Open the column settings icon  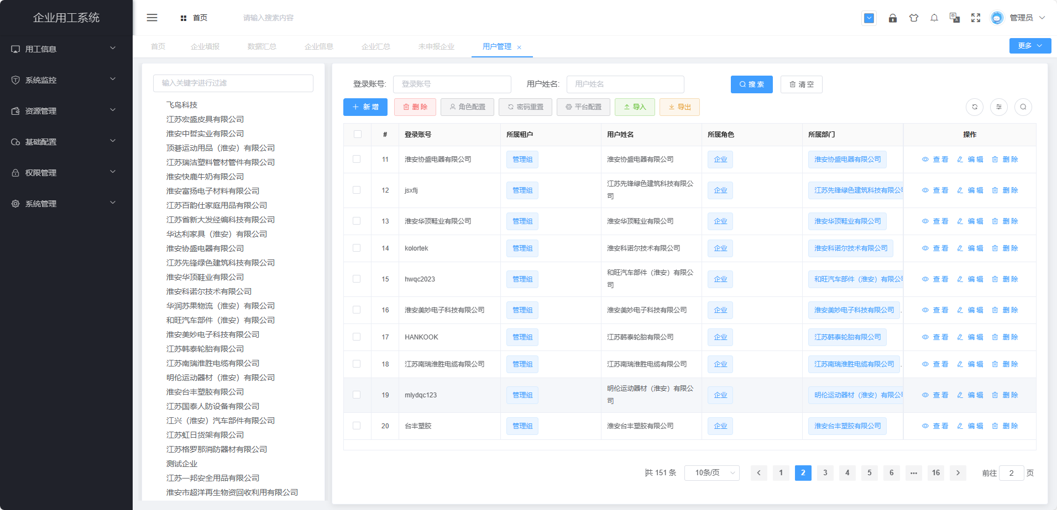pos(998,107)
